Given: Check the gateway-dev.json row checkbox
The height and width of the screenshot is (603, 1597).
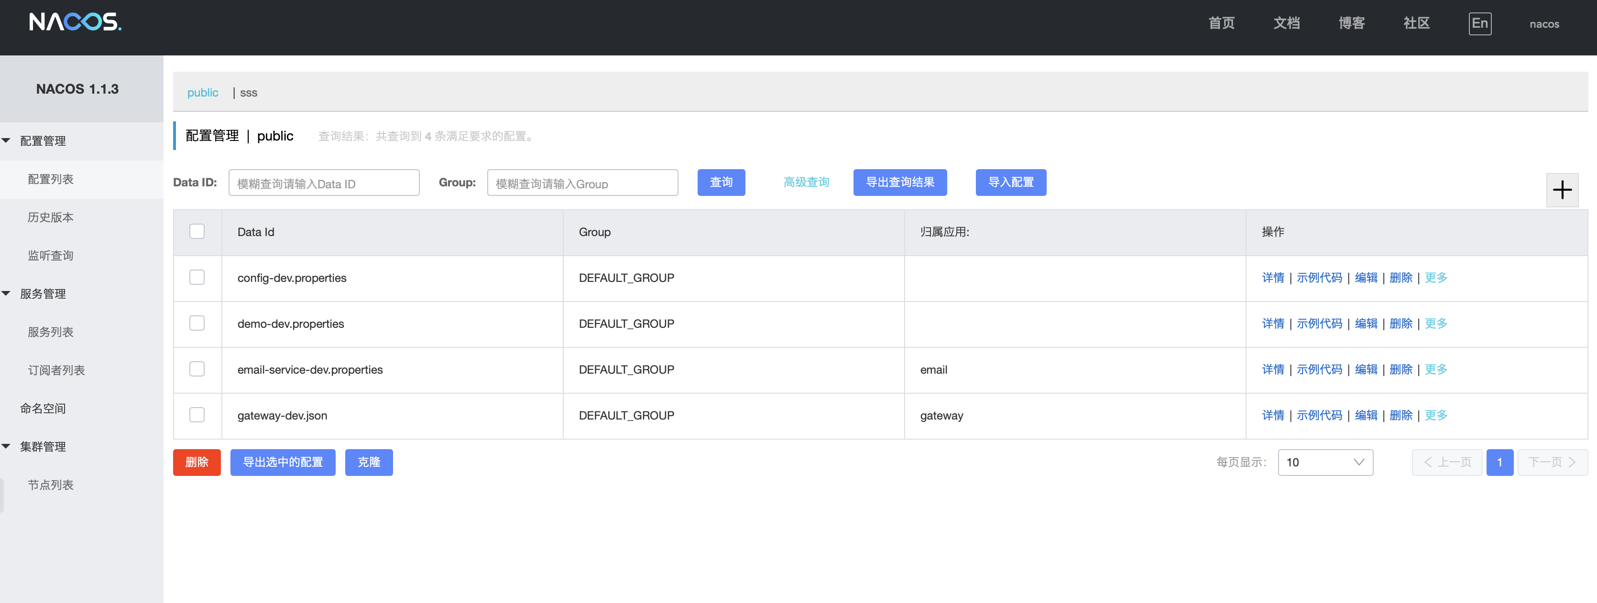Looking at the screenshot, I should tap(197, 415).
